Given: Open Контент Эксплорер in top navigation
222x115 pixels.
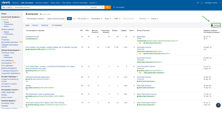Looking at the screenshot, I should 80,3.
